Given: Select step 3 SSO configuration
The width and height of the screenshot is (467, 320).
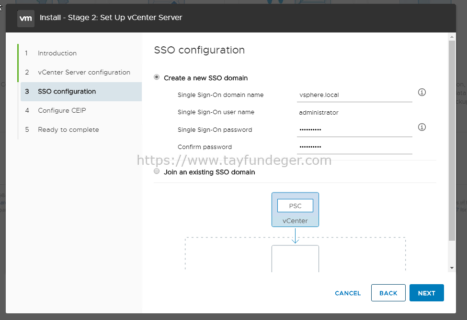Looking at the screenshot, I should [x=81, y=92].
